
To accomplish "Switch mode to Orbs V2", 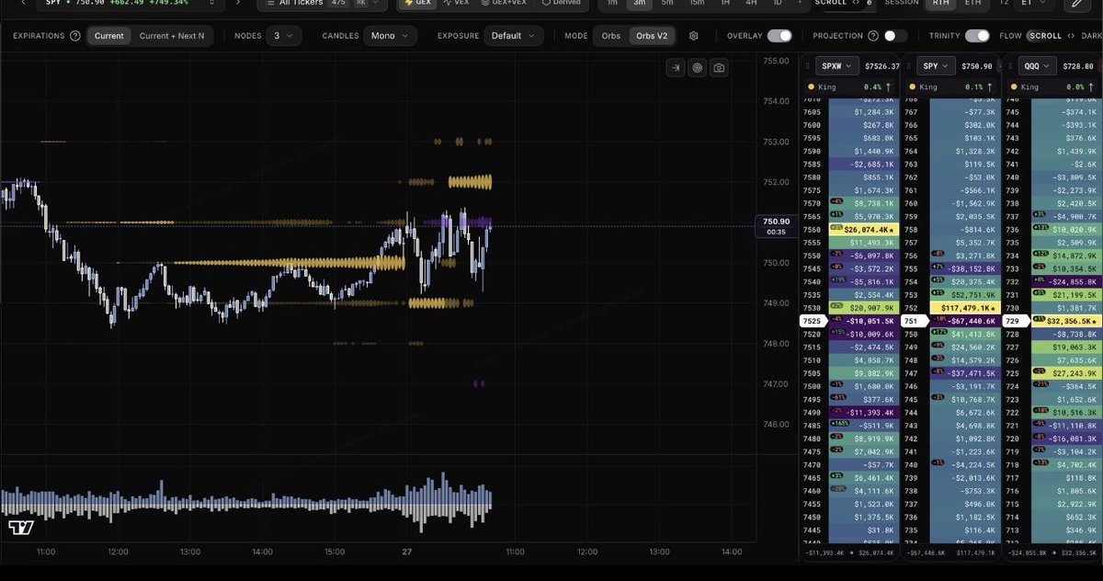I will point(651,36).
